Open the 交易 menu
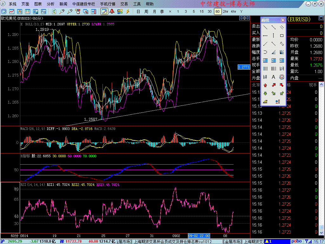The width and height of the screenshot is (325, 244). [x=124, y=4]
